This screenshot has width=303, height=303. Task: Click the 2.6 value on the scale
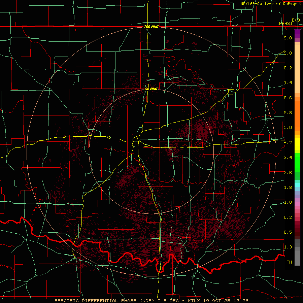tap(288, 173)
